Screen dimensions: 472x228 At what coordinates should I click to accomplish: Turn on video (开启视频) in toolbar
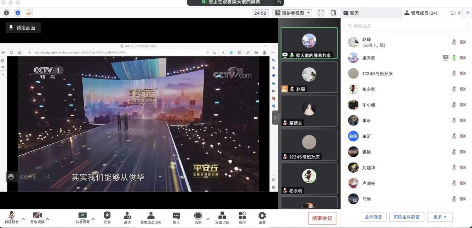37,216
